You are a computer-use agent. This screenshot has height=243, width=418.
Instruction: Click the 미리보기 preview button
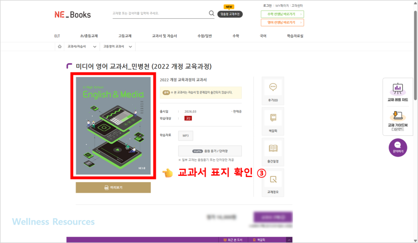(x=113, y=188)
